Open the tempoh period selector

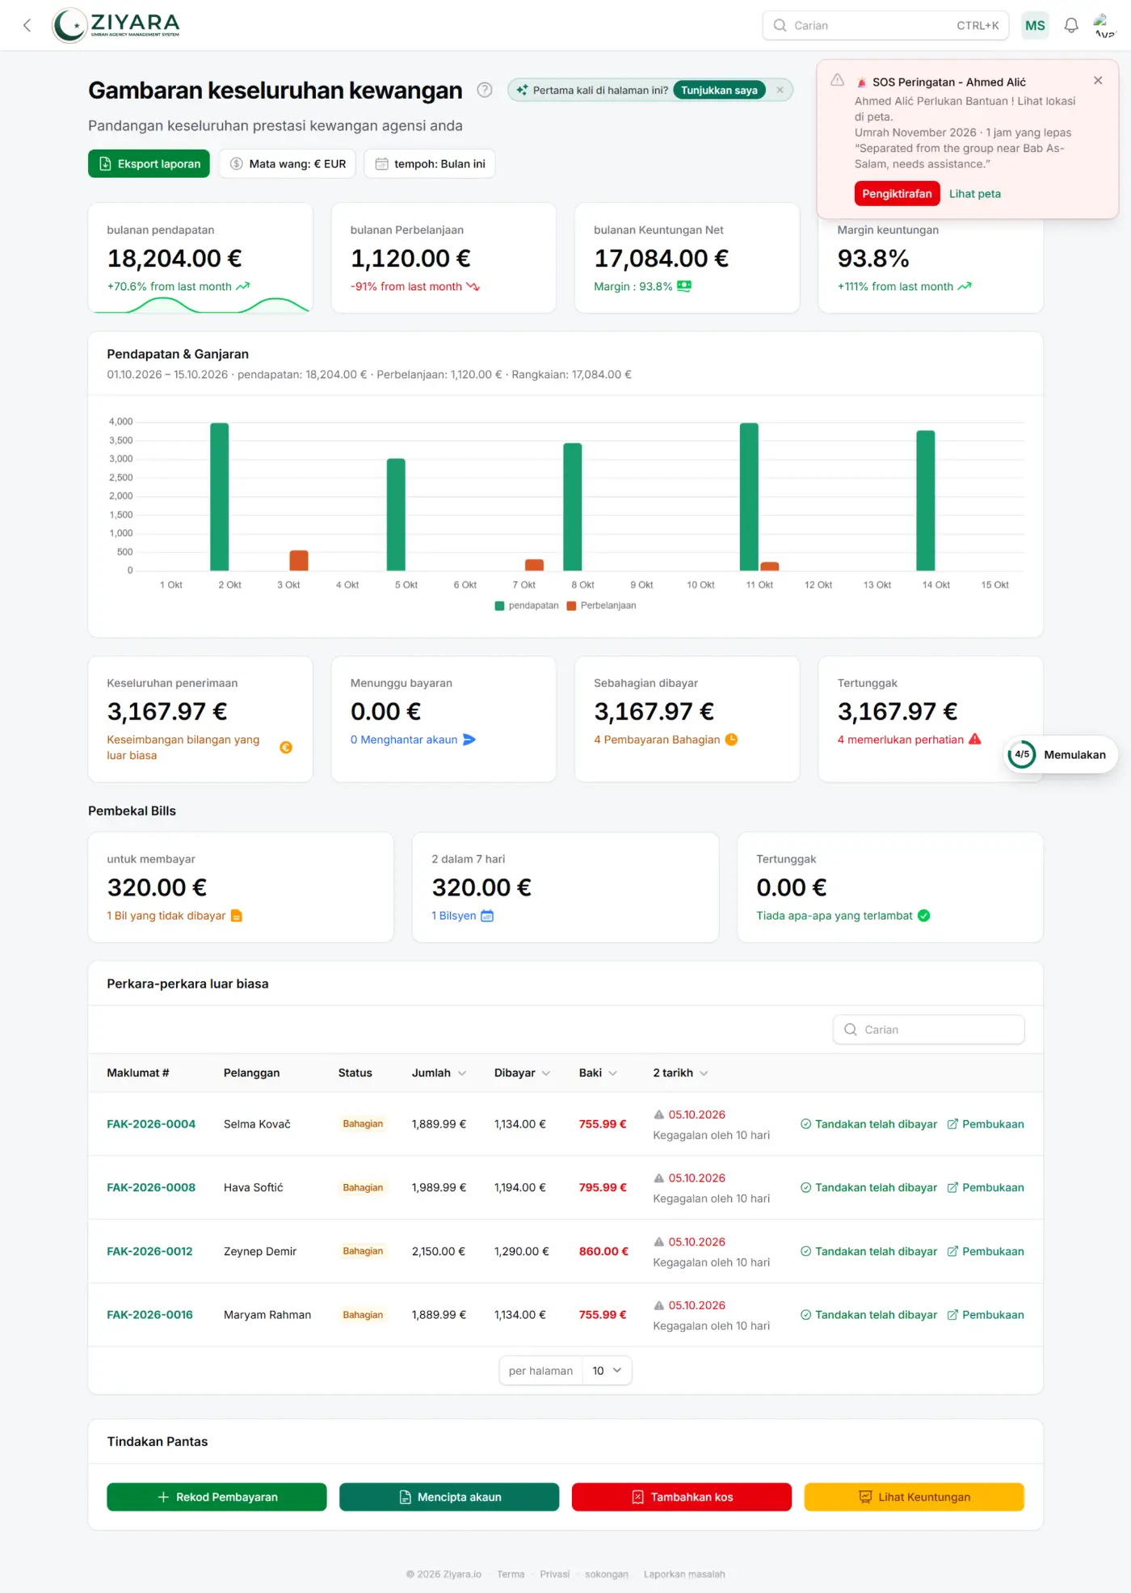point(430,163)
